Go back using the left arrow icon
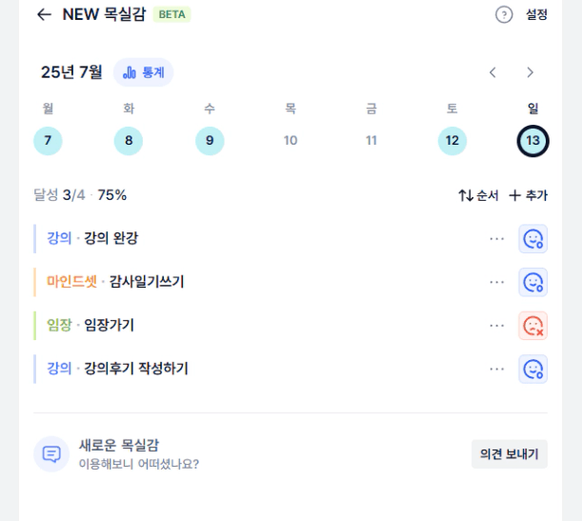This screenshot has height=521, width=582. (x=44, y=14)
